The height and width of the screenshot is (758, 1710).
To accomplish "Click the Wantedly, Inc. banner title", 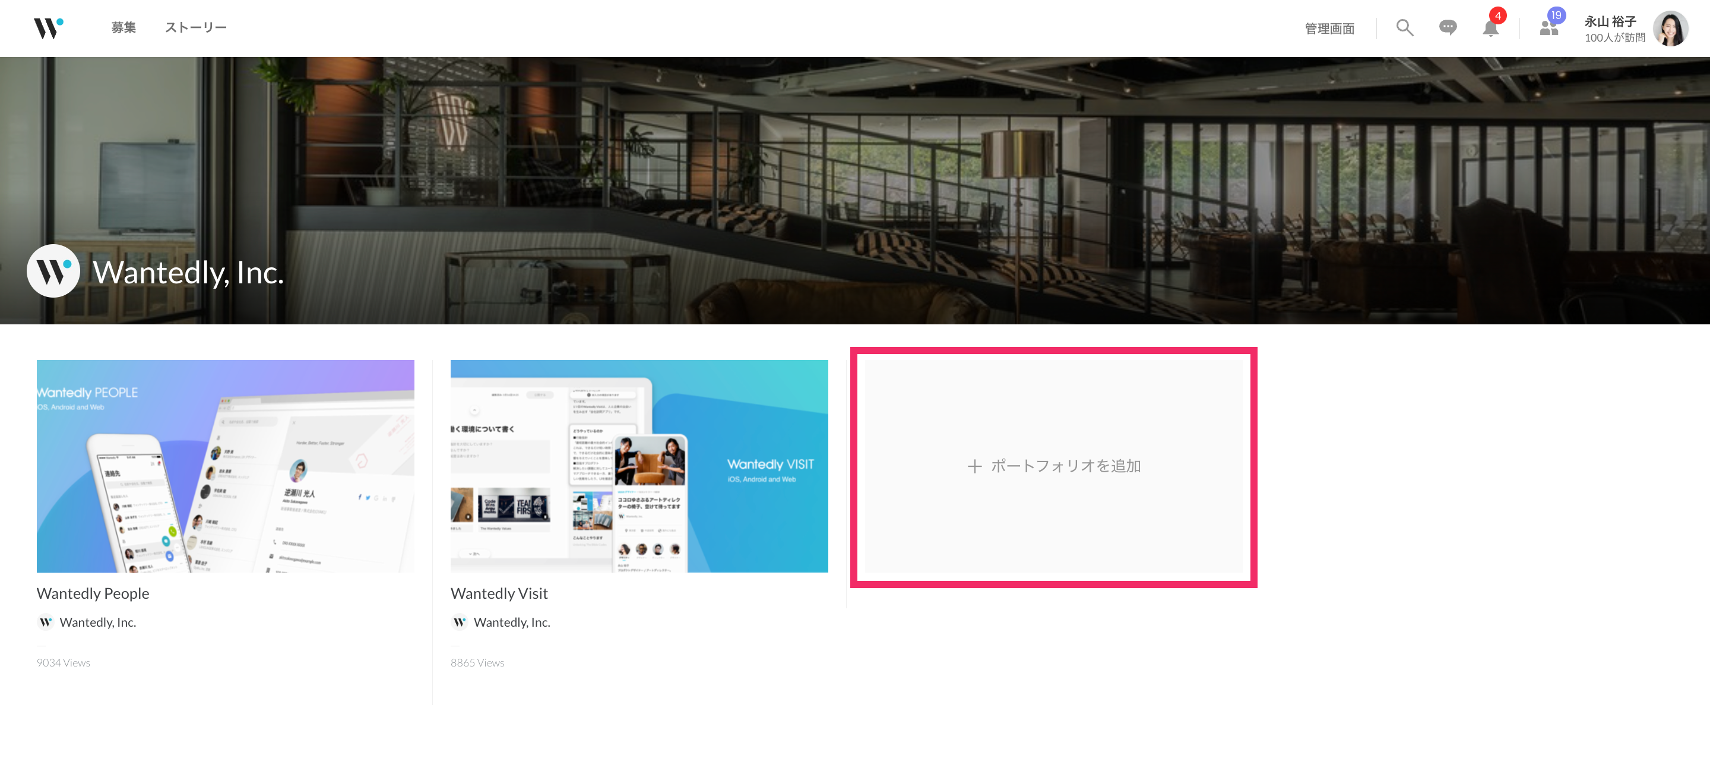I will coord(189,273).
